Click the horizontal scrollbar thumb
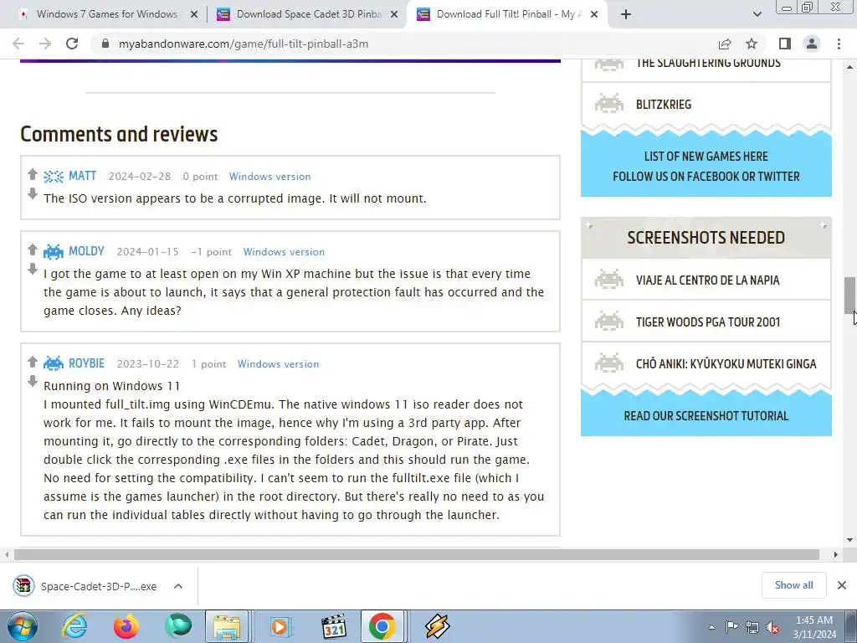Viewport: 857px width, 643px height. tap(417, 554)
